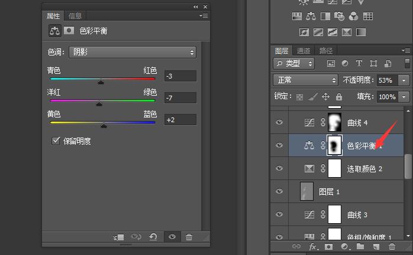The width and height of the screenshot is (413, 255).
Task: Lock layer position
Action: [x=325, y=97]
